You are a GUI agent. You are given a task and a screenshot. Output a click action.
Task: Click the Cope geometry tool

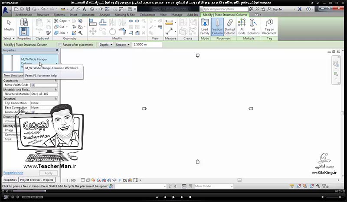[60, 21]
